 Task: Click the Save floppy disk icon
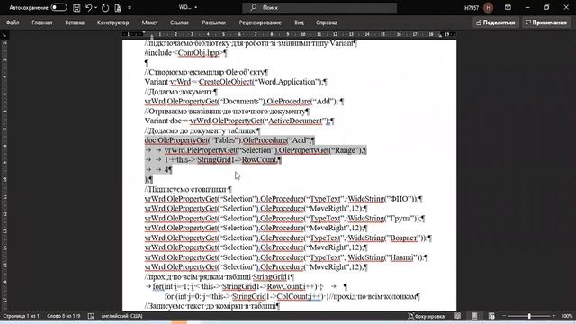click(76, 7)
